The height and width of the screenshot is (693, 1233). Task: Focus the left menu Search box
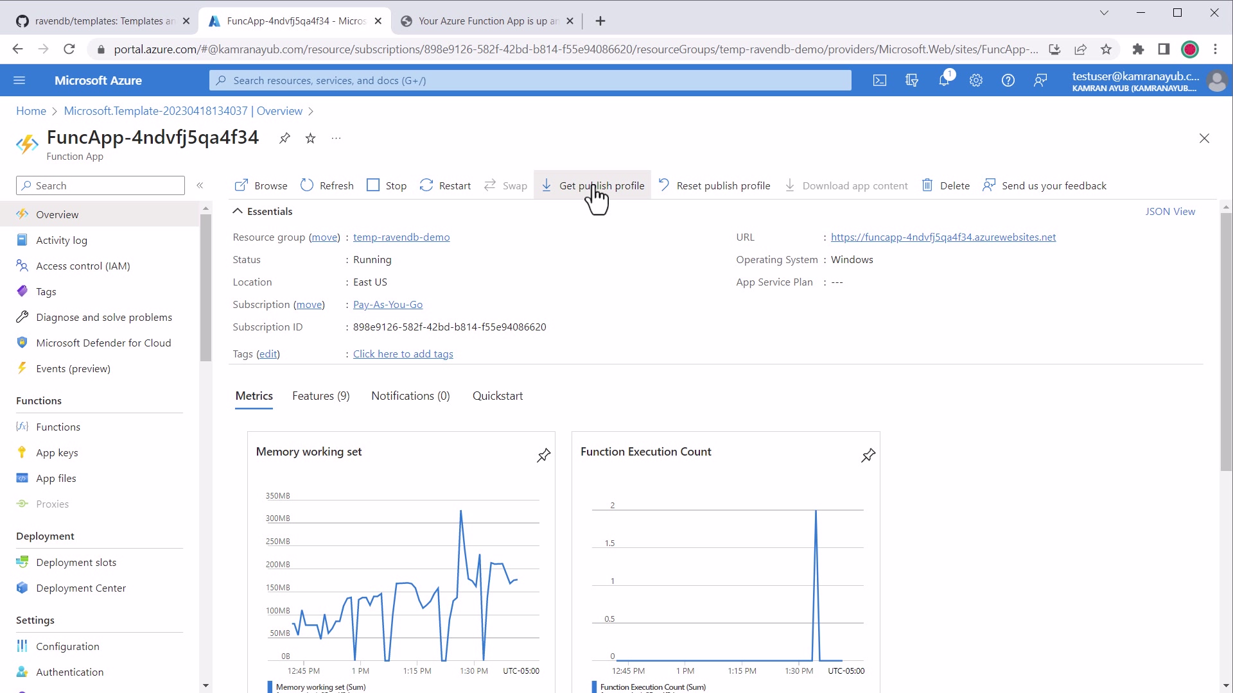click(x=100, y=185)
